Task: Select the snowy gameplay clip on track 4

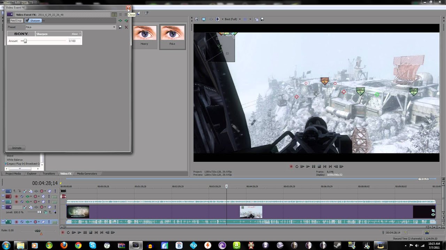Action: click(x=251, y=212)
